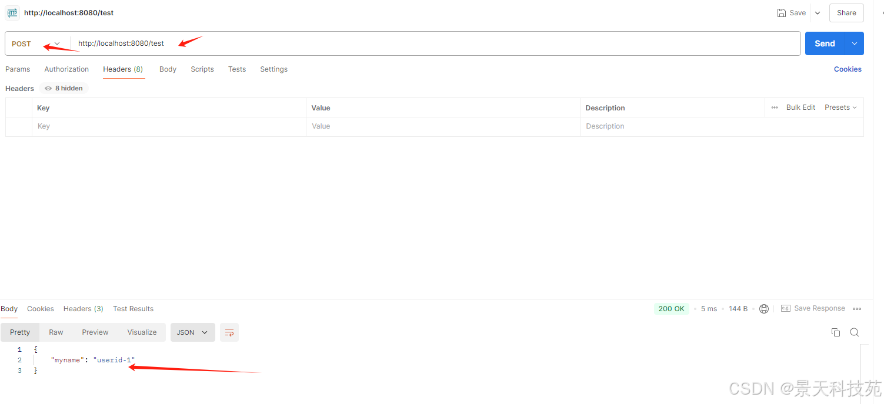Toggle the 8 hidden headers pill
This screenshot has width=884, height=404.
(x=64, y=89)
